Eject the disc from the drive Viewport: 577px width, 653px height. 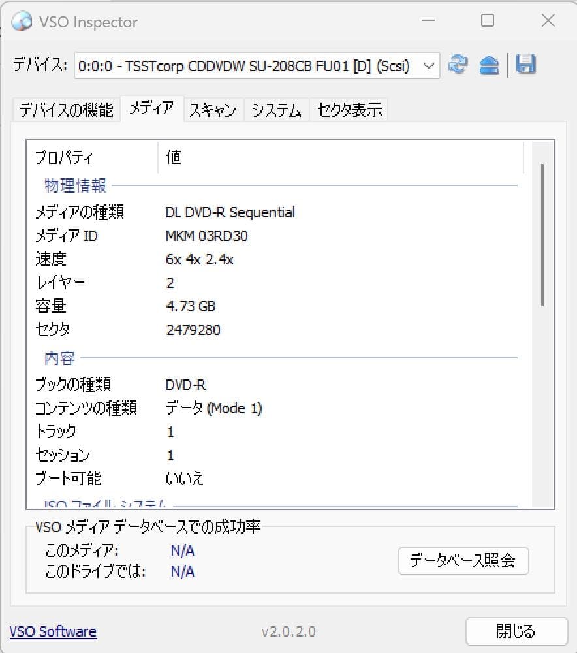[489, 65]
